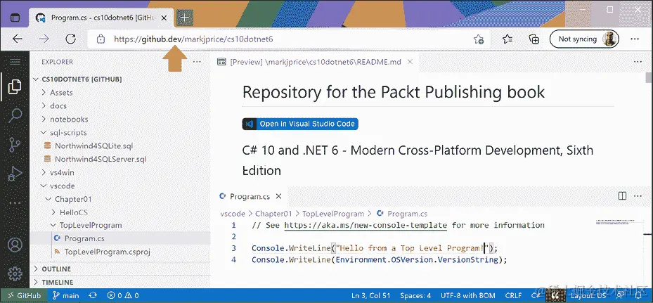The image size is (653, 303).
Task: Synchronize changes icon in status bar
Action: [93, 295]
